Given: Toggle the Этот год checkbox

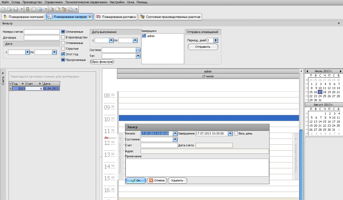Looking at the screenshot, I should 63,54.
